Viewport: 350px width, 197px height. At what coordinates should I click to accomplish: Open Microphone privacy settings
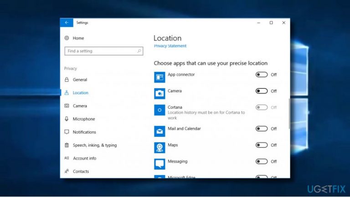coord(84,119)
